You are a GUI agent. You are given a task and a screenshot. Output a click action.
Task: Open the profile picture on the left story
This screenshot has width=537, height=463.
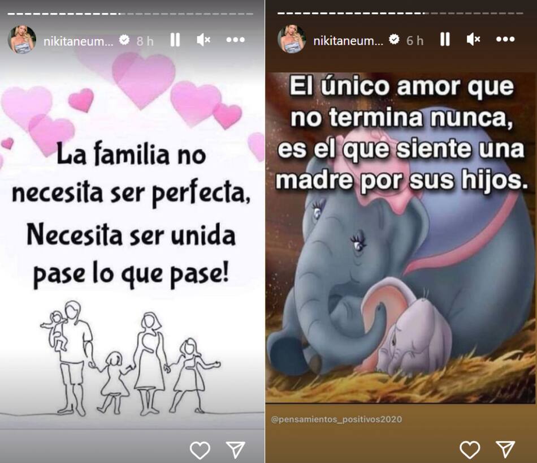click(22, 40)
